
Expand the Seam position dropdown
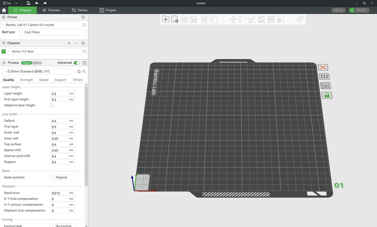click(63, 177)
